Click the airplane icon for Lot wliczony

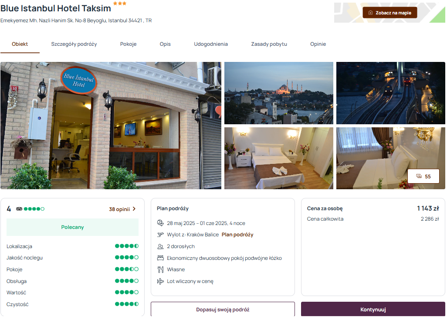click(x=160, y=281)
